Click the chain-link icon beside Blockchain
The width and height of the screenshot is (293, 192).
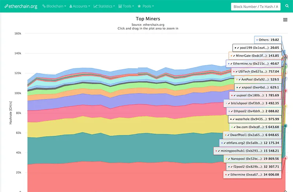44,6
